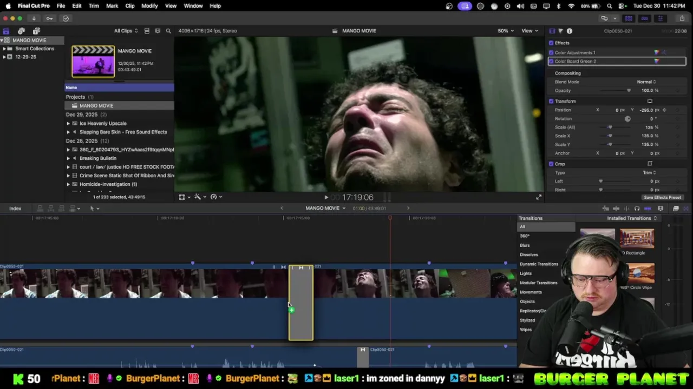Disable the Color Adjustments 1 effect checkbox

pos(551,52)
